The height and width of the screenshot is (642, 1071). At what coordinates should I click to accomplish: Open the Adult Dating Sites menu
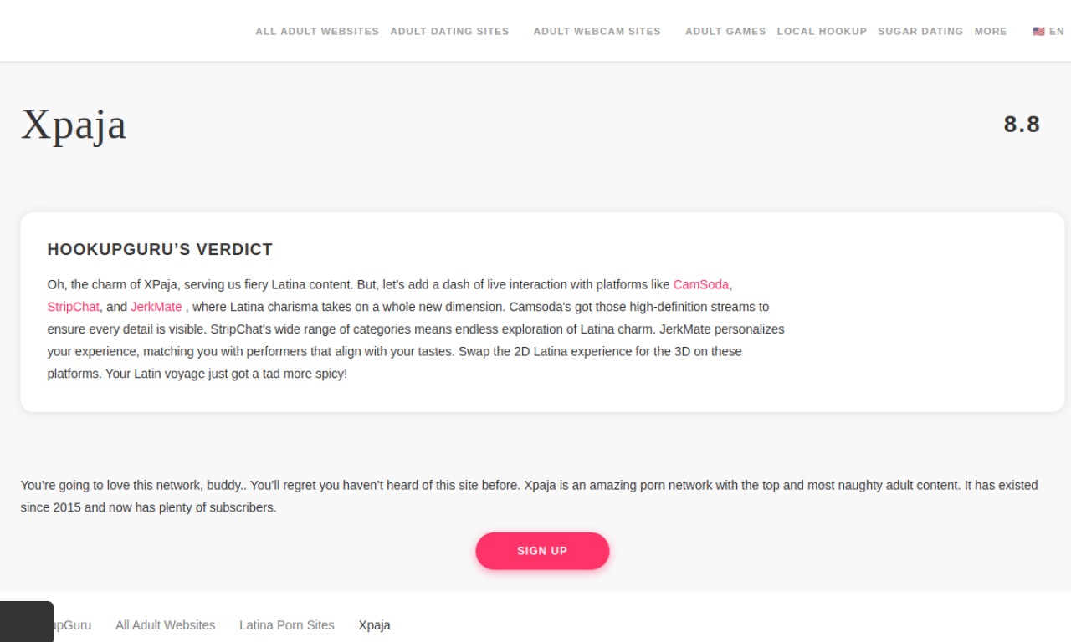pos(449,32)
